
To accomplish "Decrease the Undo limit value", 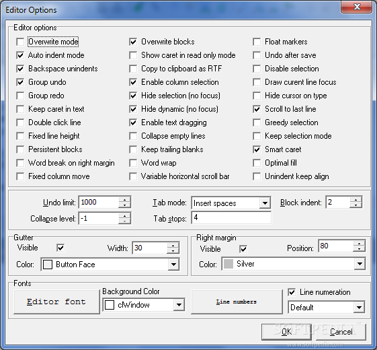I will pyautogui.click(x=124, y=205).
